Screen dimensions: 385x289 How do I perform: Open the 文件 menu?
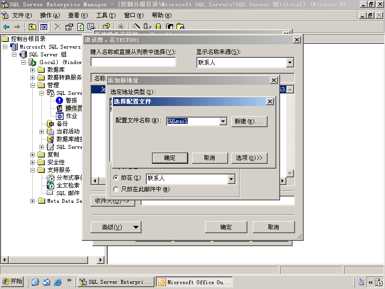(x=22, y=15)
